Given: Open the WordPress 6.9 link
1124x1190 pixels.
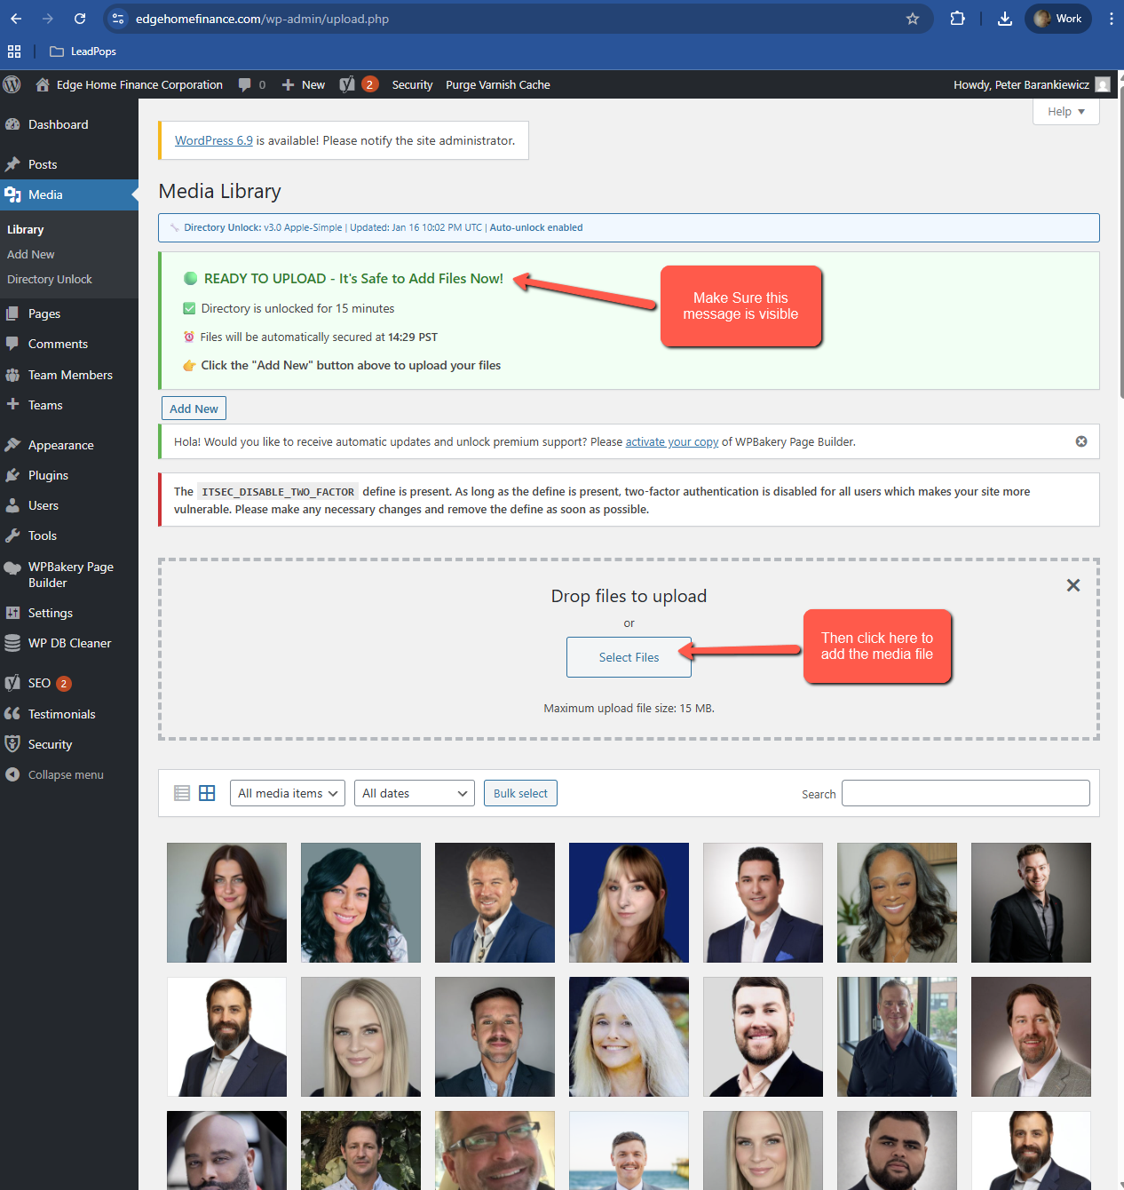Looking at the screenshot, I should 214,140.
